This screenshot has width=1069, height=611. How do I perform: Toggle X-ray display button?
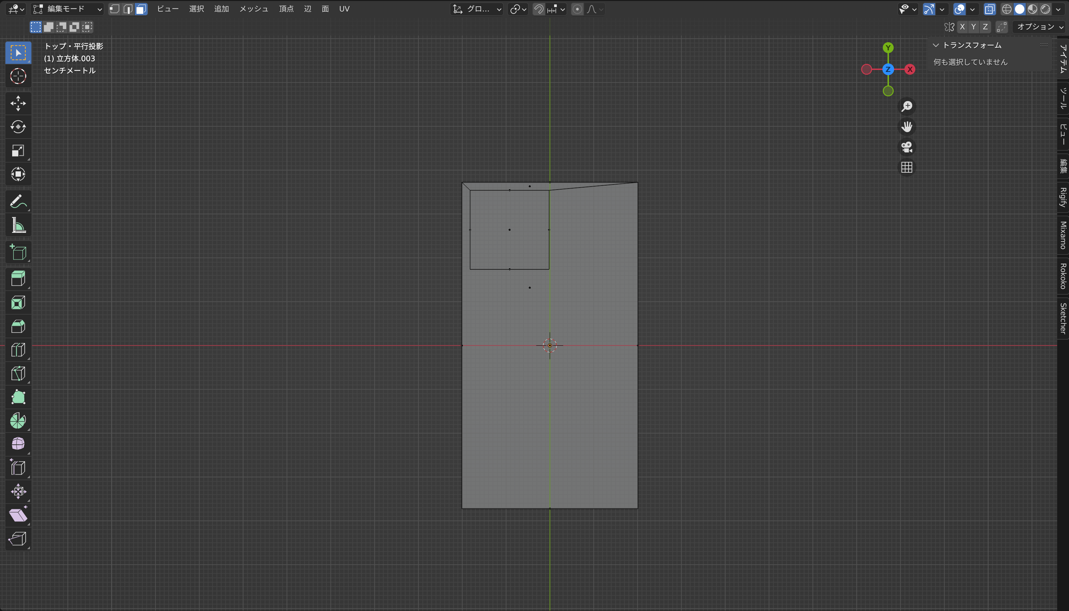[990, 9]
